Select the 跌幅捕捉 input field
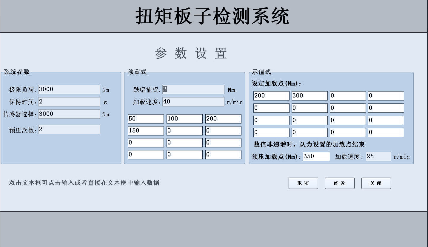The height and width of the screenshot is (247, 428). 193,89
